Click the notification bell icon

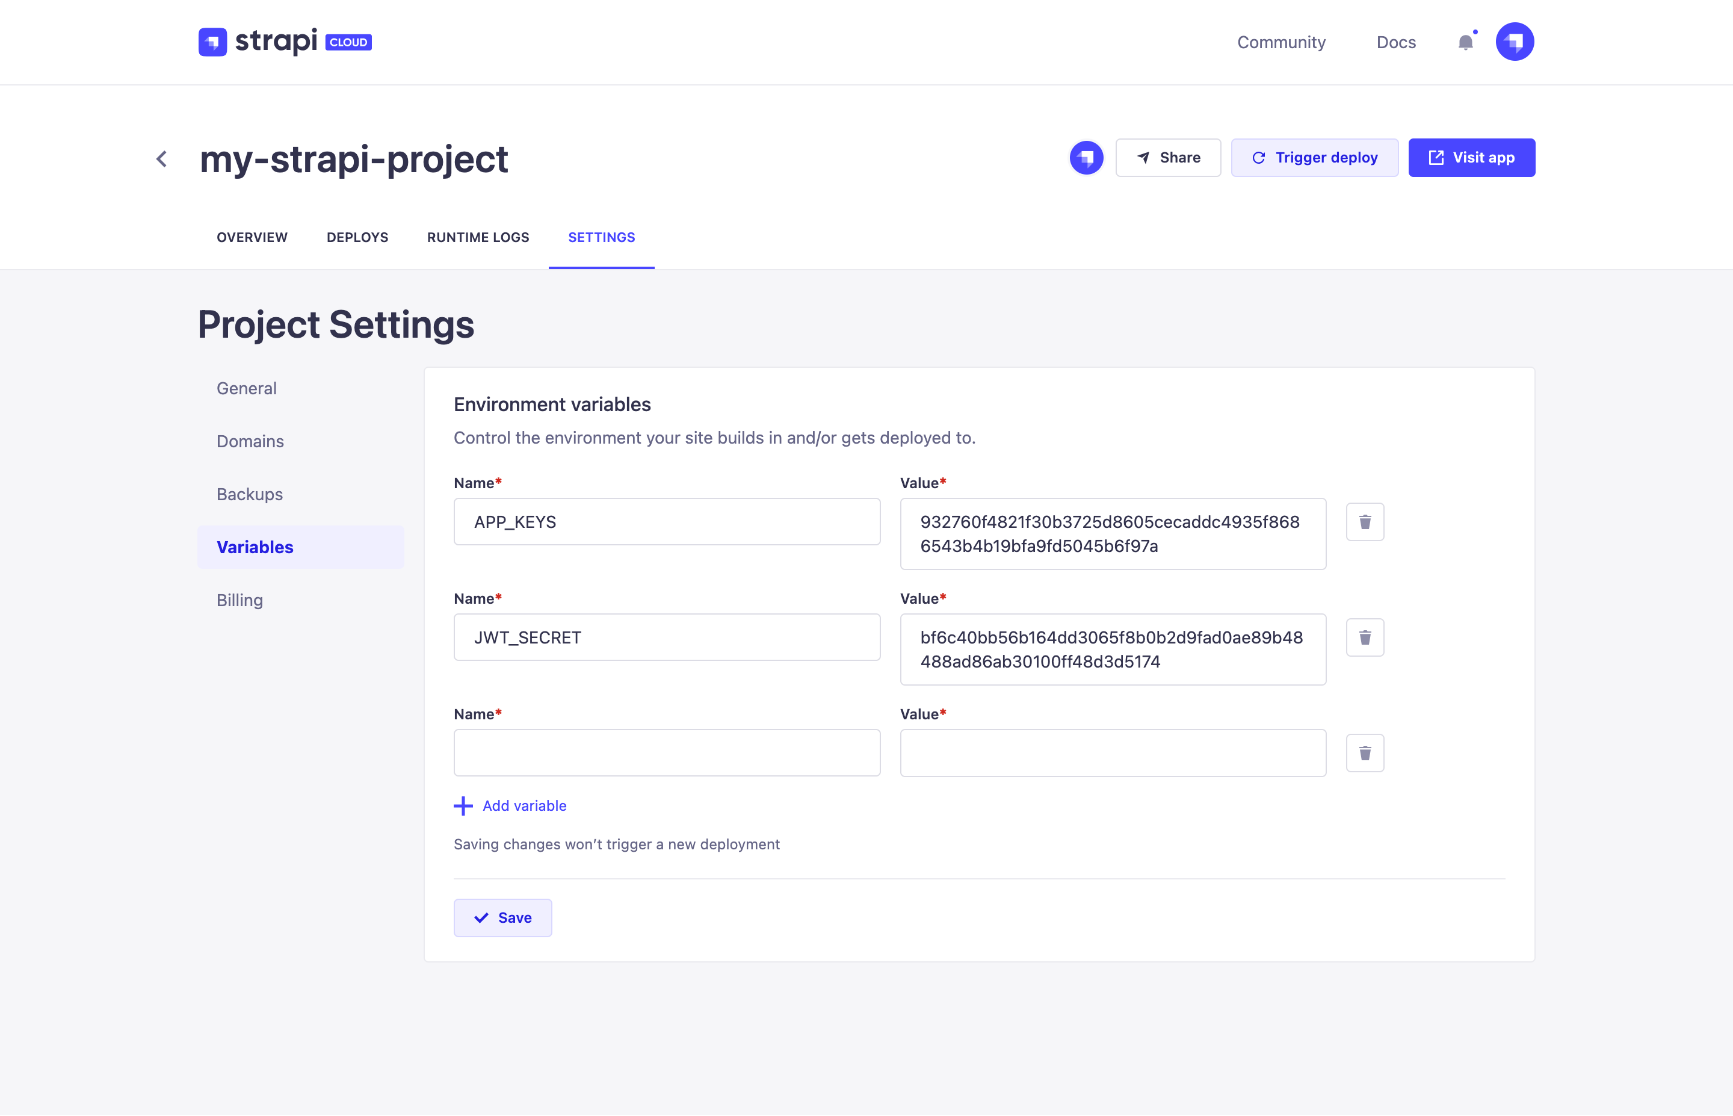[x=1465, y=42]
